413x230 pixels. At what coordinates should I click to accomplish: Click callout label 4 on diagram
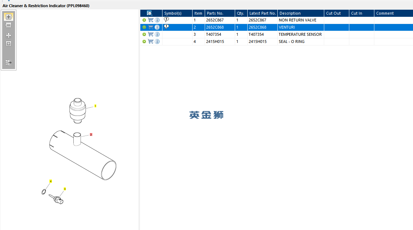coord(50,181)
